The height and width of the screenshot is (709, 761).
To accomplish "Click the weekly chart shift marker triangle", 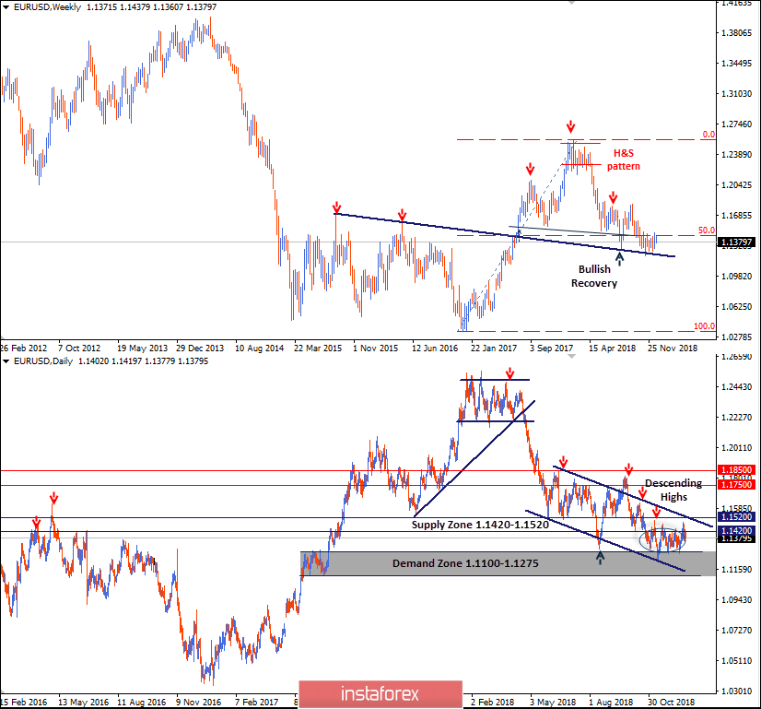I will click(x=572, y=3).
